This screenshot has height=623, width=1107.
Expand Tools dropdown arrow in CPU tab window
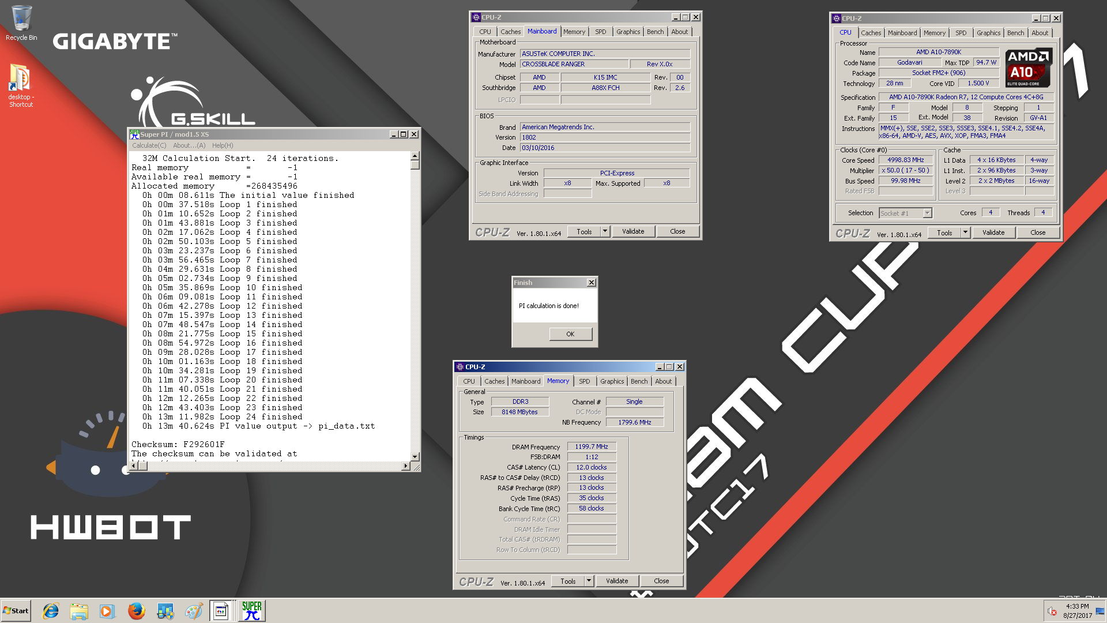click(x=965, y=232)
